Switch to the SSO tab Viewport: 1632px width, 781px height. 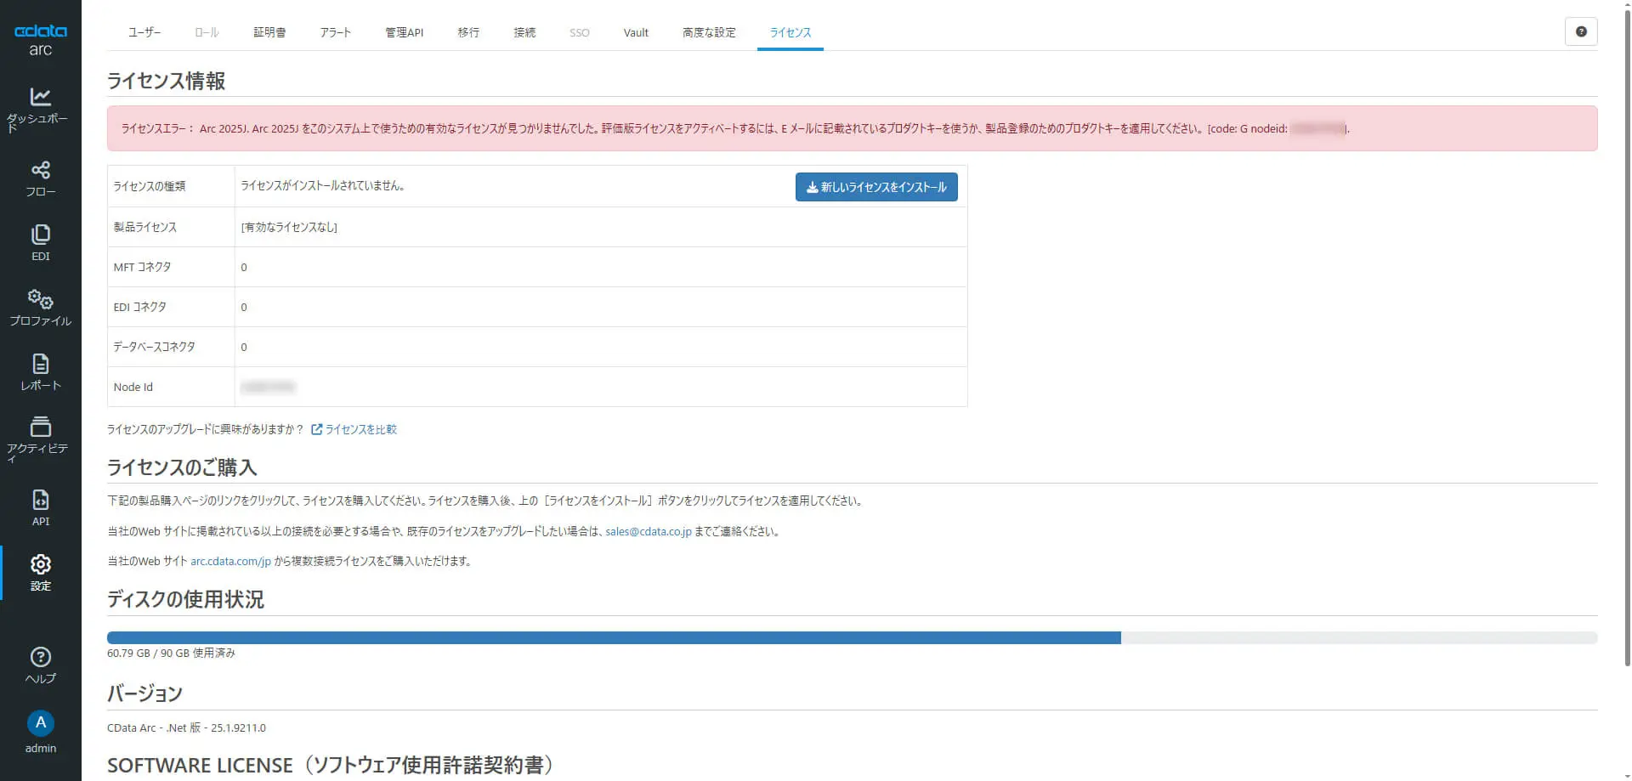579,32
